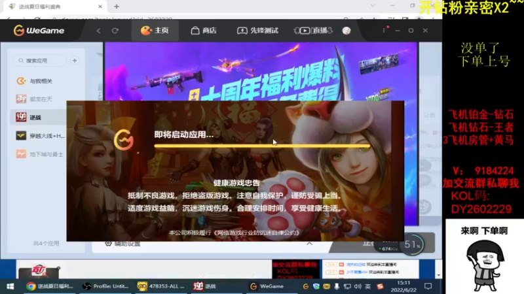Click the mascot icon right of WeGame content
Screen dimensions: 524x294
coord(424,207)
